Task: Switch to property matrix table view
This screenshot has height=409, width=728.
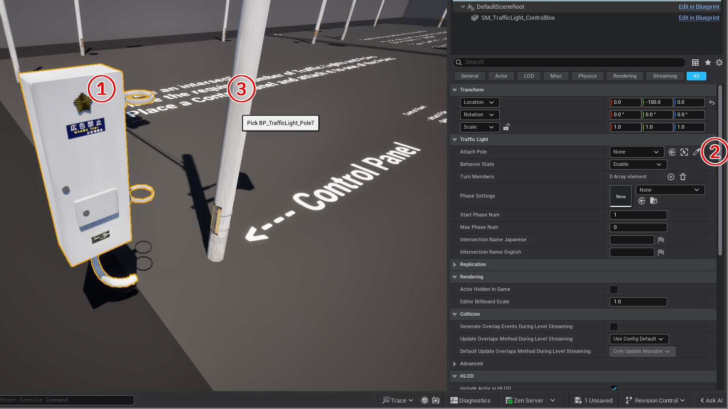Action: click(x=695, y=62)
